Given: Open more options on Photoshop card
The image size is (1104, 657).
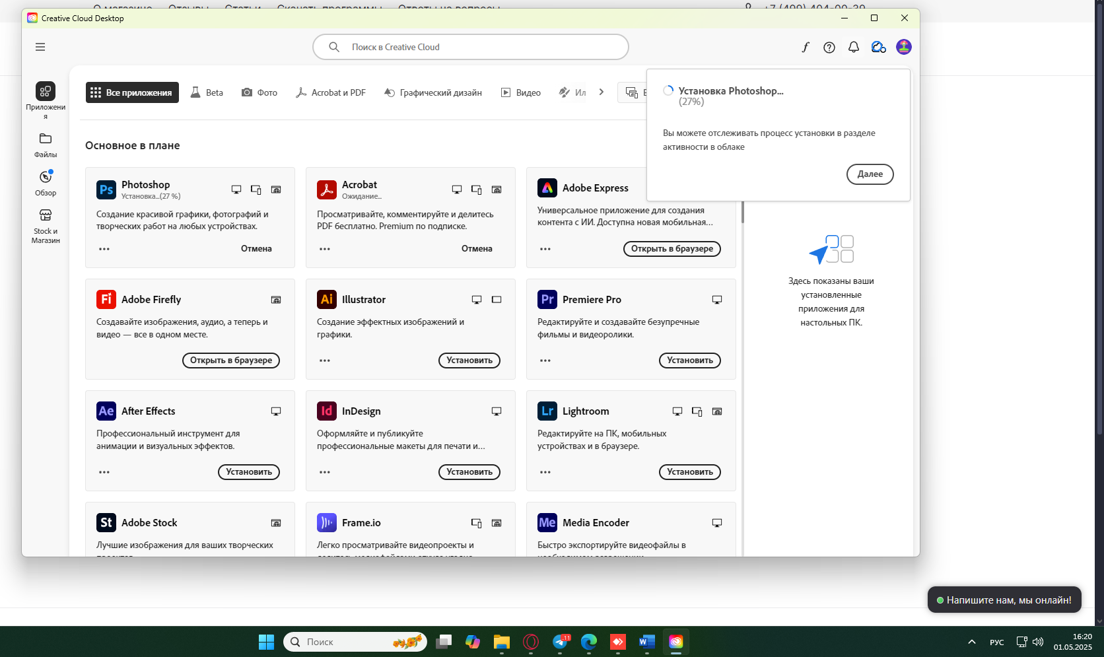Looking at the screenshot, I should [x=104, y=249].
